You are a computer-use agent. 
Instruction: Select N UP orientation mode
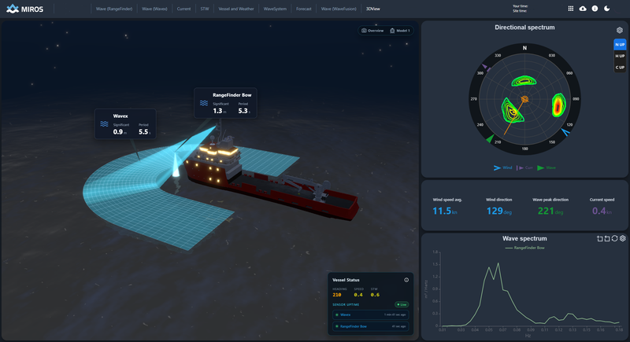pyautogui.click(x=620, y=45)
